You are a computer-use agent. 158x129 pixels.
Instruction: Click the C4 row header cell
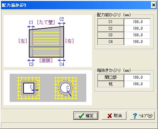[x=111, y=42]
